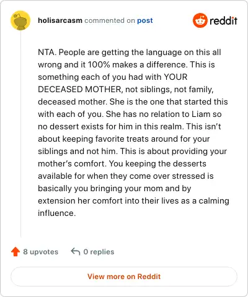Click the orange upvote arrow icon

[x=15, y=252]
